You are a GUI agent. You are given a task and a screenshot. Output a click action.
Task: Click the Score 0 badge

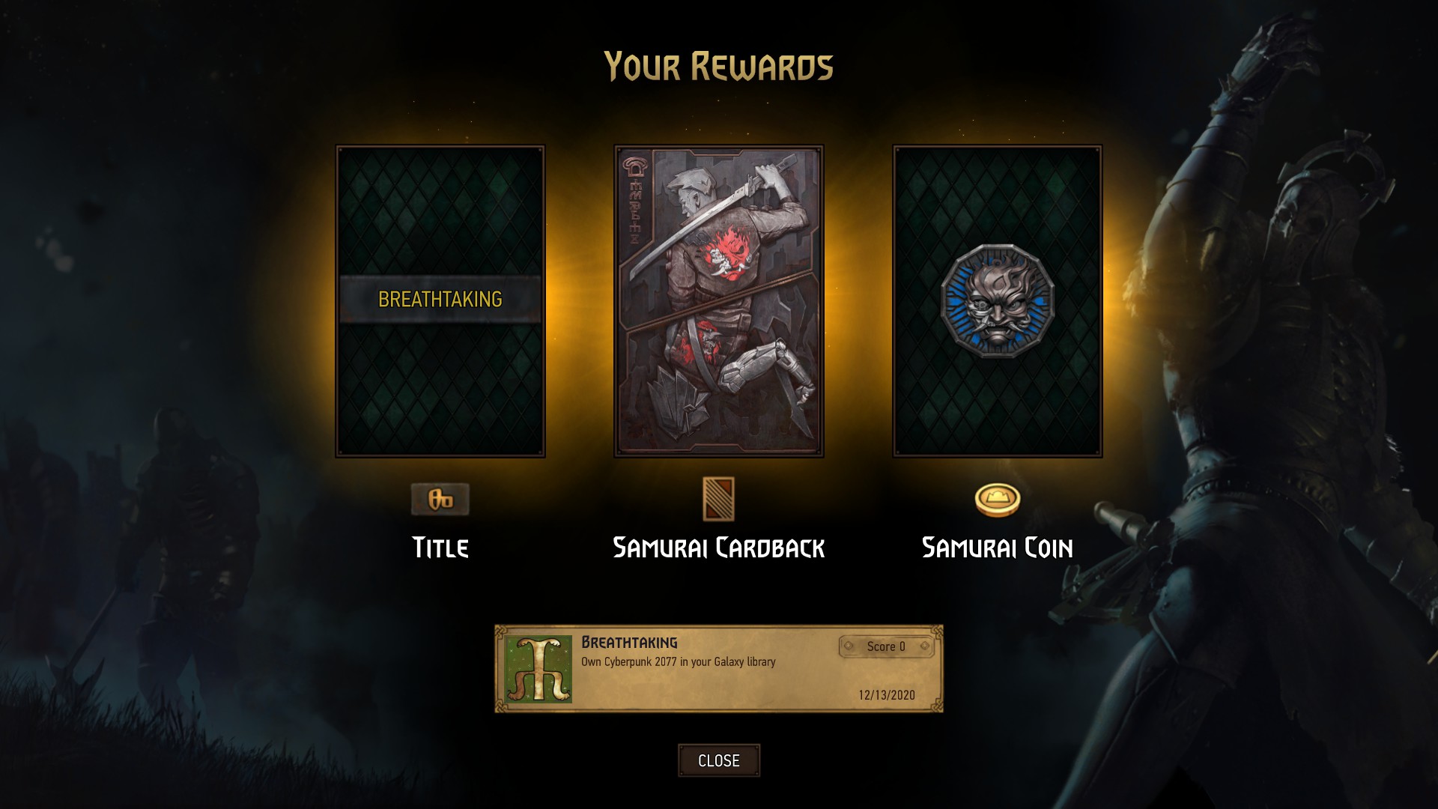pos(887,646)
